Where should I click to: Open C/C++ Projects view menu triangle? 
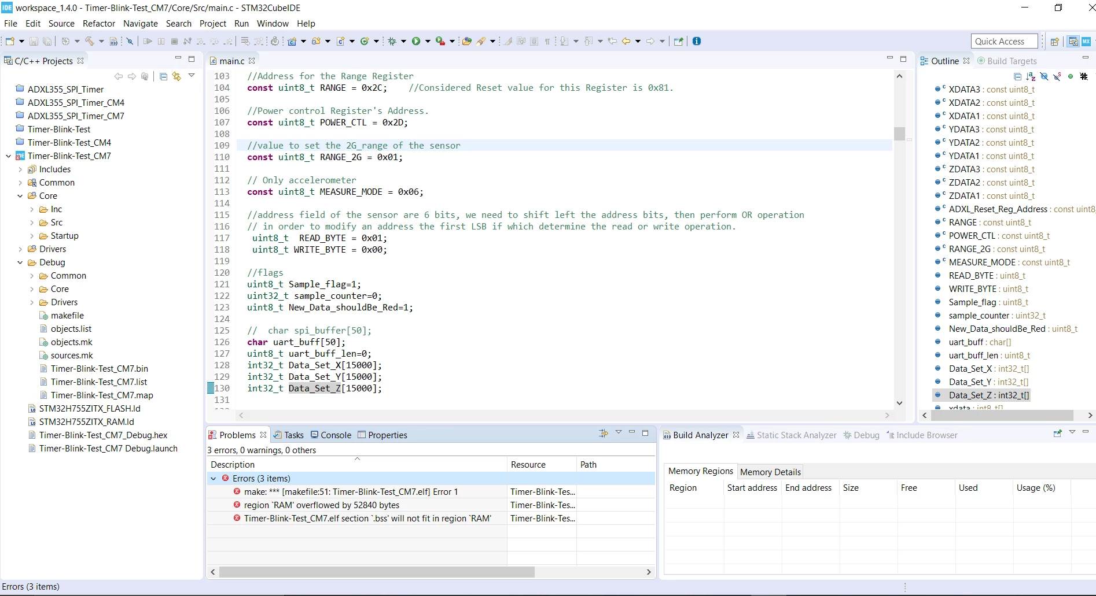click(x=192, y=76)
